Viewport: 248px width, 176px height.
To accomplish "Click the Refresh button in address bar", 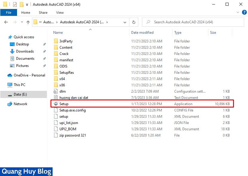I will (134, 22).
